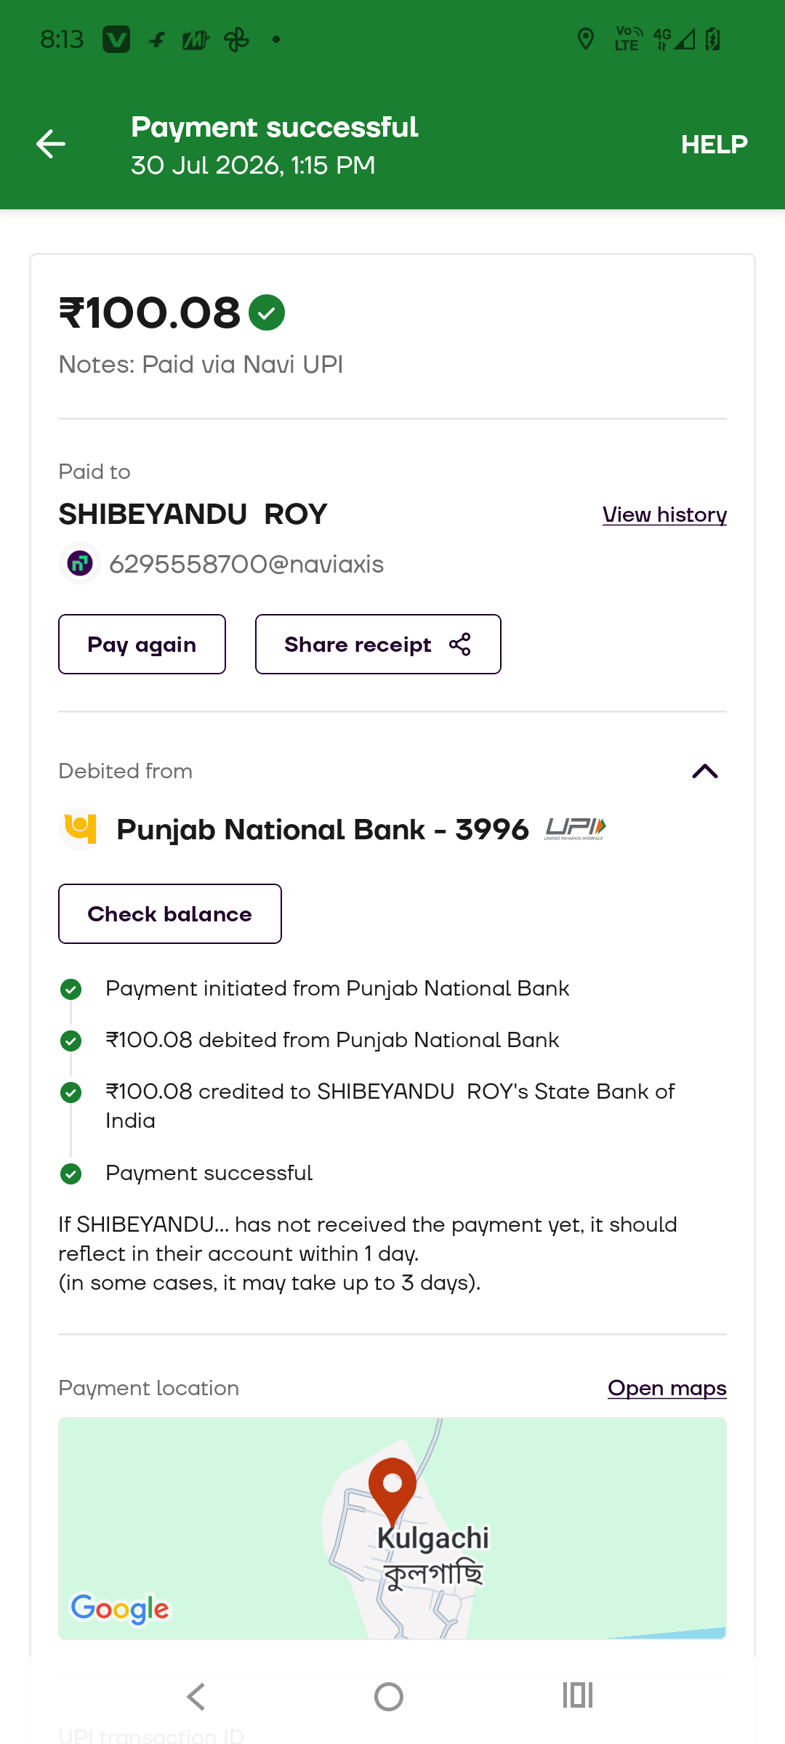Tap the Android home navigation button

pos(389,1697)
